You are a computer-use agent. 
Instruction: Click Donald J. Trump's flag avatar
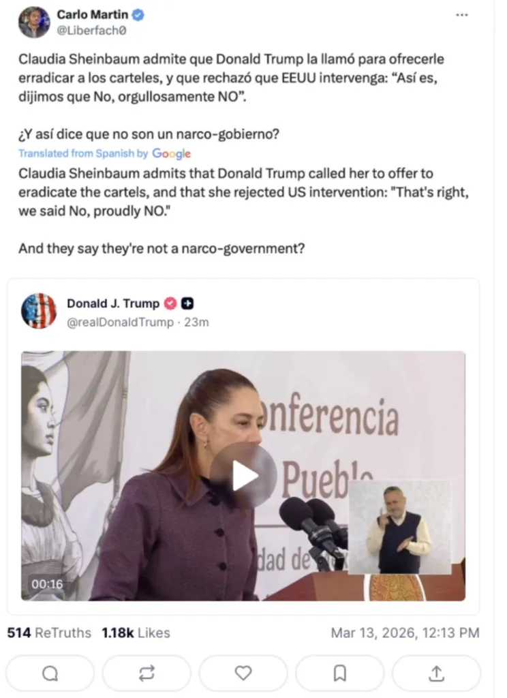pos(39,311)
